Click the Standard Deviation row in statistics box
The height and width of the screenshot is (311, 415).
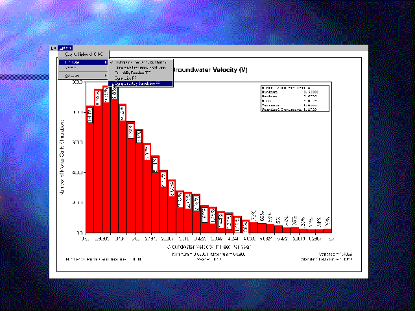coord(289,109)
